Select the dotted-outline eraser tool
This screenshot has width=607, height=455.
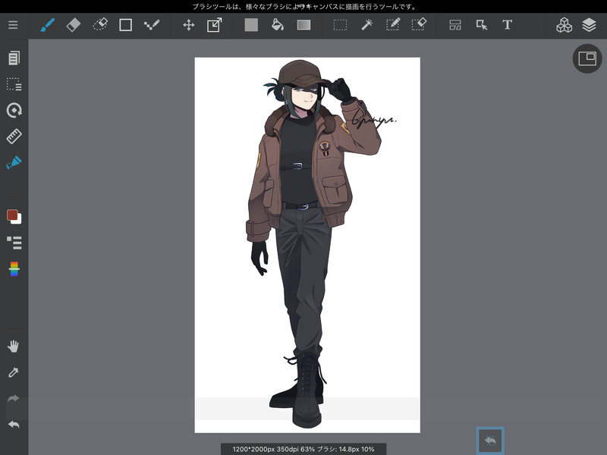[100, 25]
